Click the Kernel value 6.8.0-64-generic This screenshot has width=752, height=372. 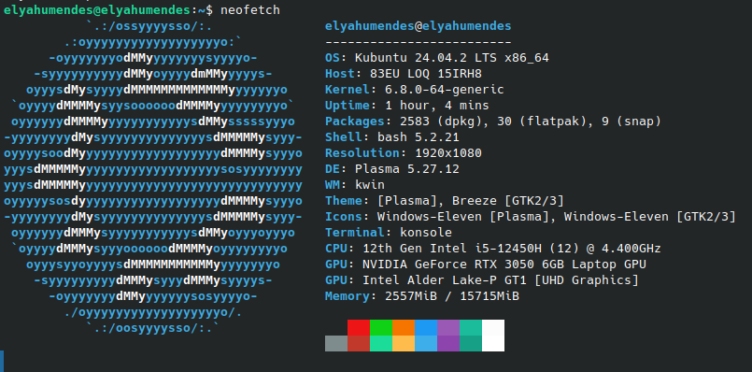pyautogui.click(x=444, y=90)
